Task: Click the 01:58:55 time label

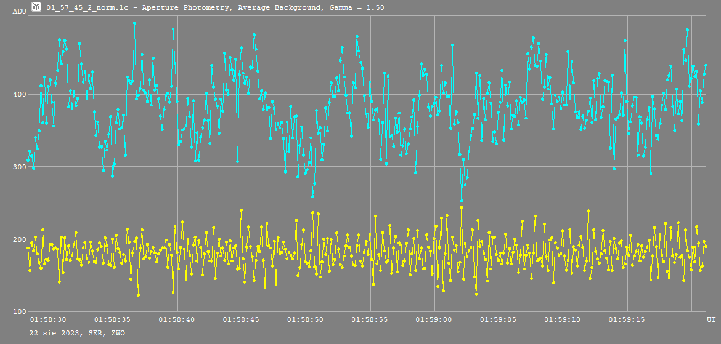Action: click(370, 319)
